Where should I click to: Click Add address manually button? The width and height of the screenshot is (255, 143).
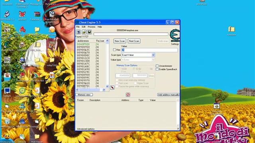[169, 95]
